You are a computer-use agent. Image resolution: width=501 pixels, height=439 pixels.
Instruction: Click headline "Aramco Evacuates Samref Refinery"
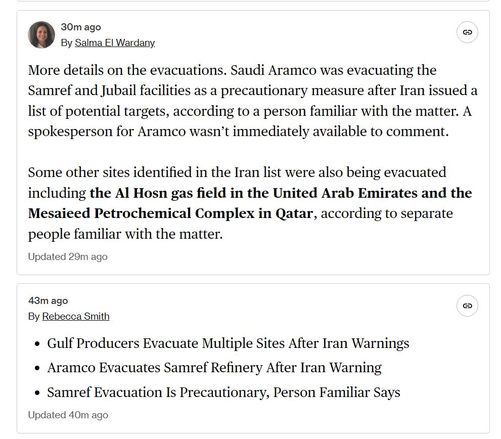[214, 368]
